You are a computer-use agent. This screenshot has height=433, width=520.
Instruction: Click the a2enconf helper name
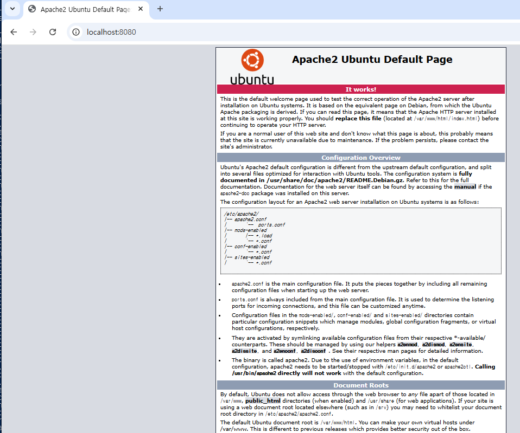point(284,351)
